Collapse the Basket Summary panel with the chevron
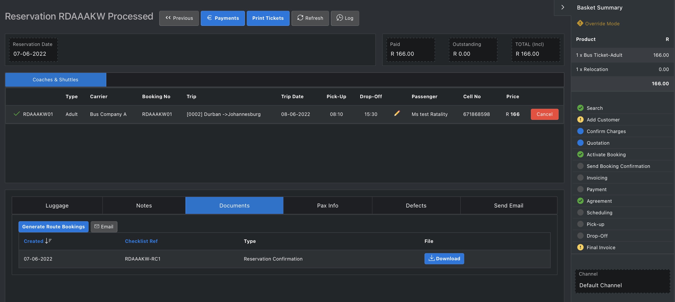Image resolution: width=675 pixels, height=302 pixels. point(562,7)
